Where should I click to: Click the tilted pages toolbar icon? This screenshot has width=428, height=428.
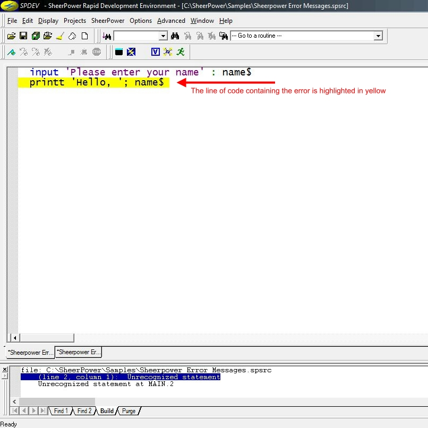coord(72,36)
